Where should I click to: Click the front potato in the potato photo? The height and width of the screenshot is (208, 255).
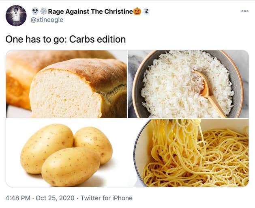click(71, 167)
